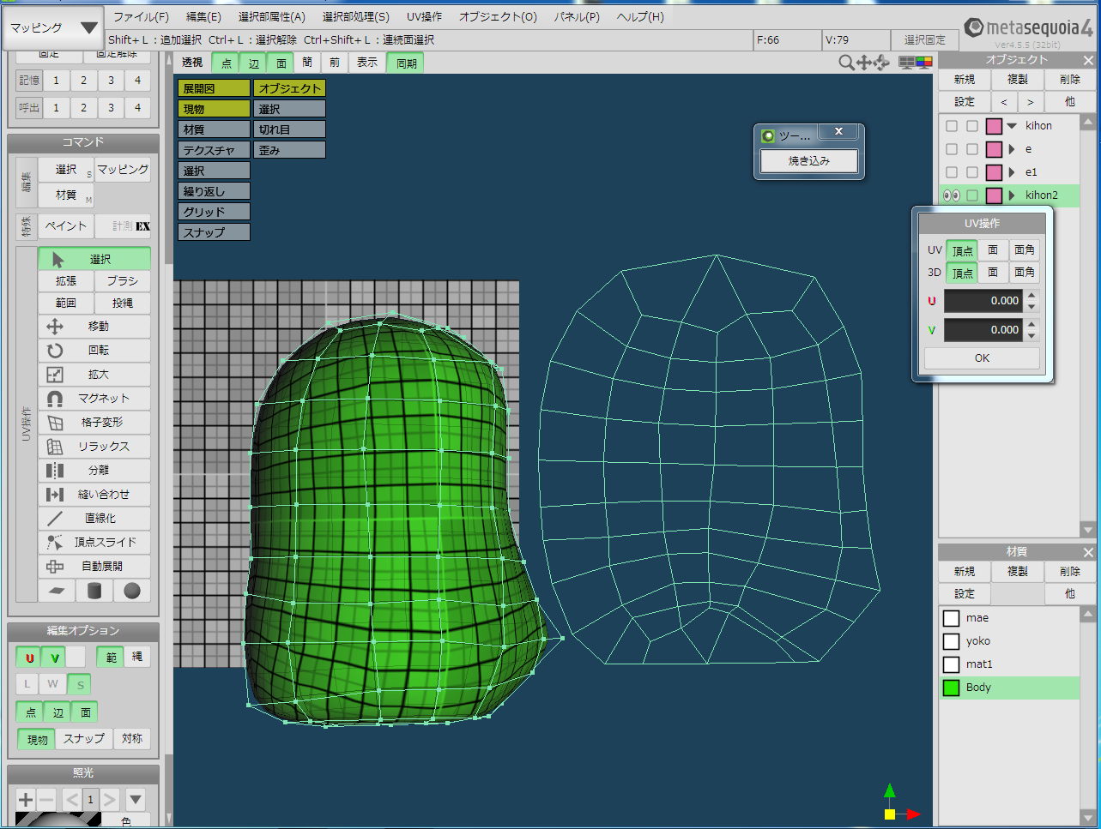Click 複製 in the 材質 panel

coord(1018,571)
